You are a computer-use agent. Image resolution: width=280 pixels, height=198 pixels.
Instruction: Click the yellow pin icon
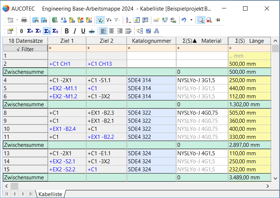[217, 20]
